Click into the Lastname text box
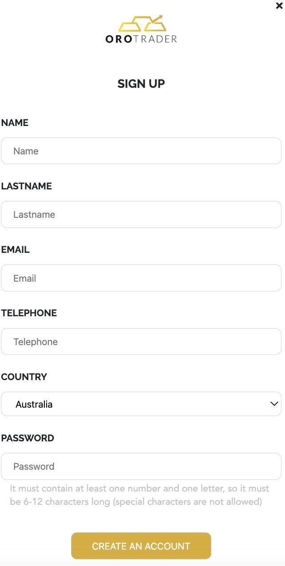 [141, 215]
